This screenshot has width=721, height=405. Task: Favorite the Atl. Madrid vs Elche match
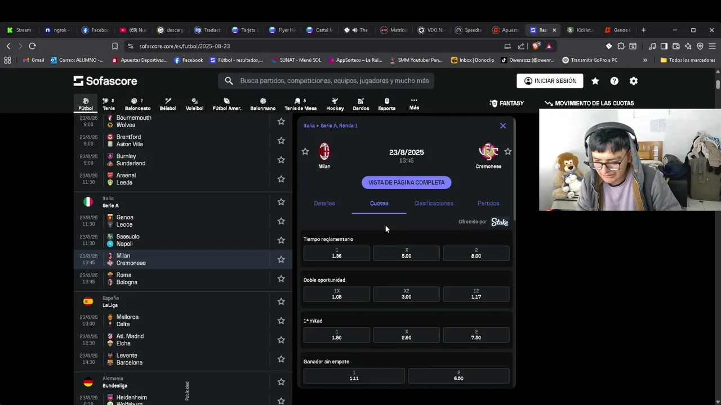[x=281, y=340]
